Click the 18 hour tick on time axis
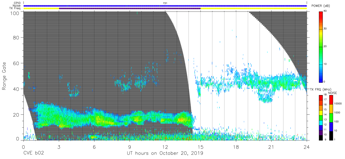This screenshot has height=159, width=345. click(236, 147)
